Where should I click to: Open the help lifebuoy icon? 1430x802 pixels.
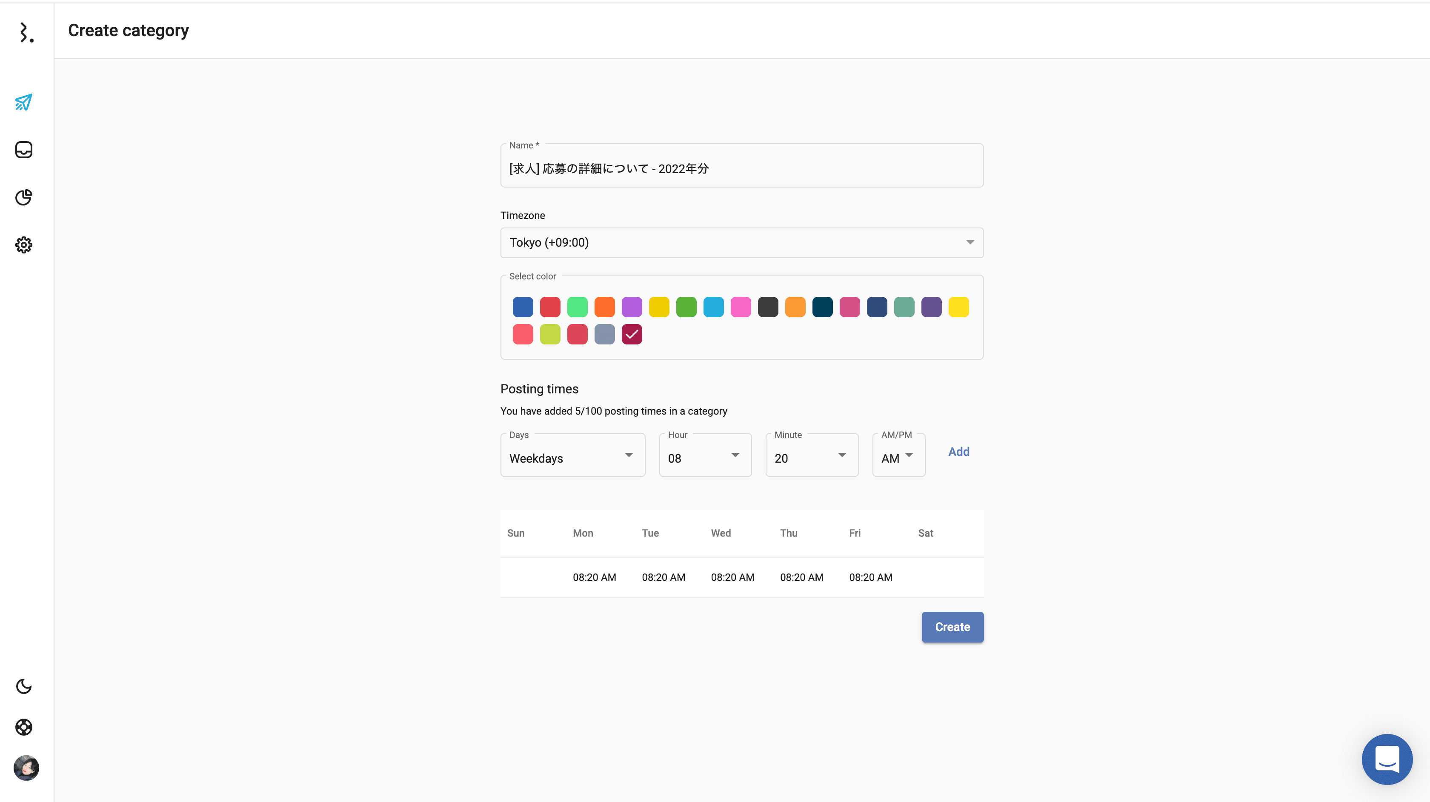point(24,727)
